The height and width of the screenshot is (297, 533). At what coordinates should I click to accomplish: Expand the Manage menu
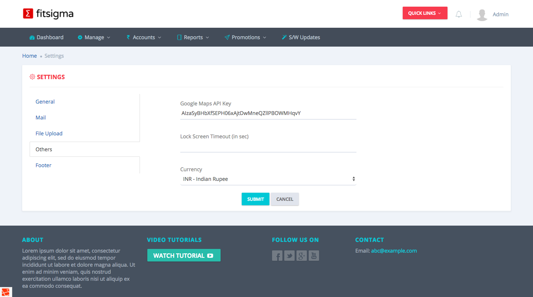point(94,37)
